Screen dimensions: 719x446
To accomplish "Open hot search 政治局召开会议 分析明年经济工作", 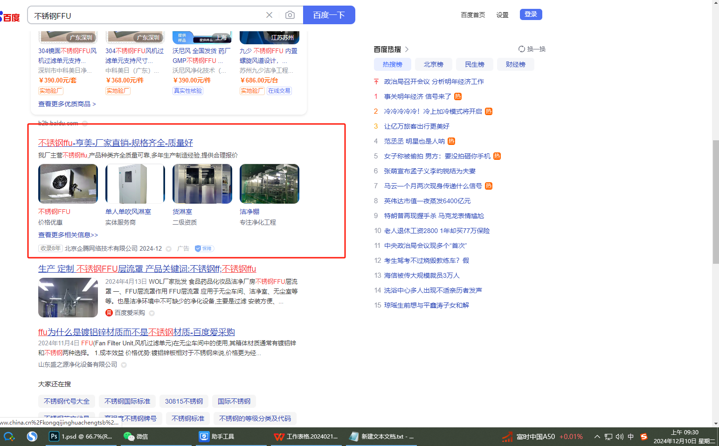I will coord(434,82).
